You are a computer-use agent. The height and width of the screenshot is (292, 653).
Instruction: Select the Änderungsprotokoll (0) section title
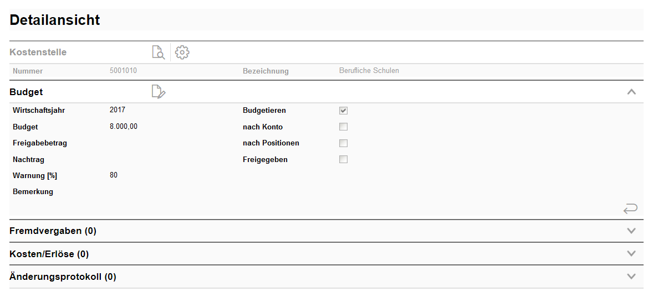tap(63, 277)
